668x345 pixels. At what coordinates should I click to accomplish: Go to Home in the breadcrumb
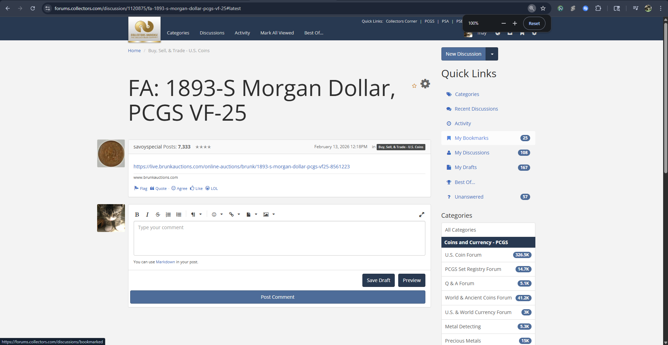pos(134,51)
